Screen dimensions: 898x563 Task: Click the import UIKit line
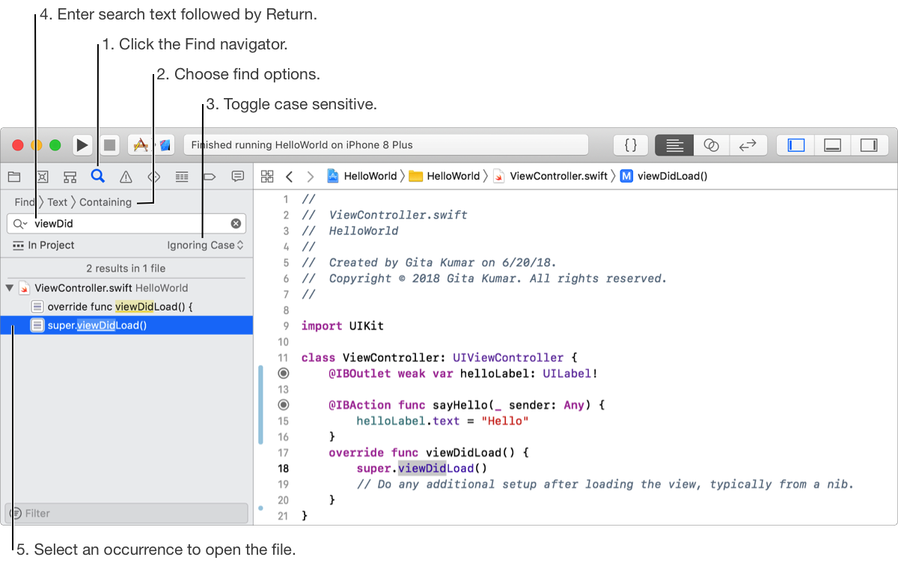(342, 326)
